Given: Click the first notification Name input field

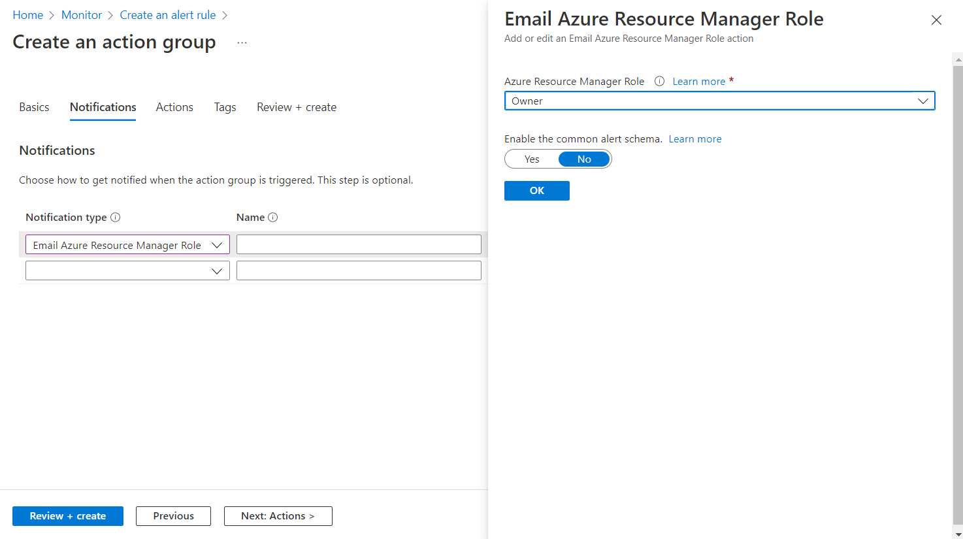Looking at the screenshot, I should point(359,244).
